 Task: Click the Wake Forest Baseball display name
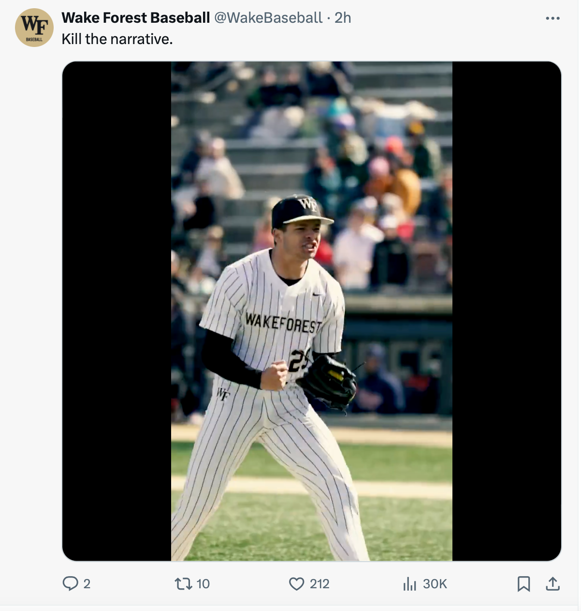135,18
